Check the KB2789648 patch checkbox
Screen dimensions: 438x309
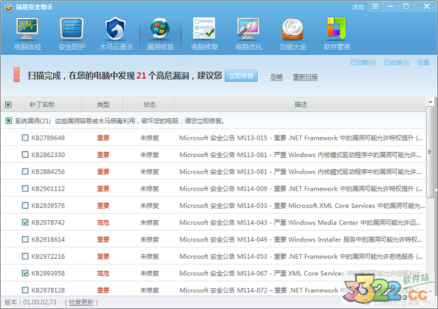[25, 138]
